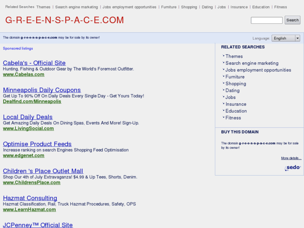This screenshot has height=228, width=304.
Task: Click the Sedo logo
Action: coord(293,168)
